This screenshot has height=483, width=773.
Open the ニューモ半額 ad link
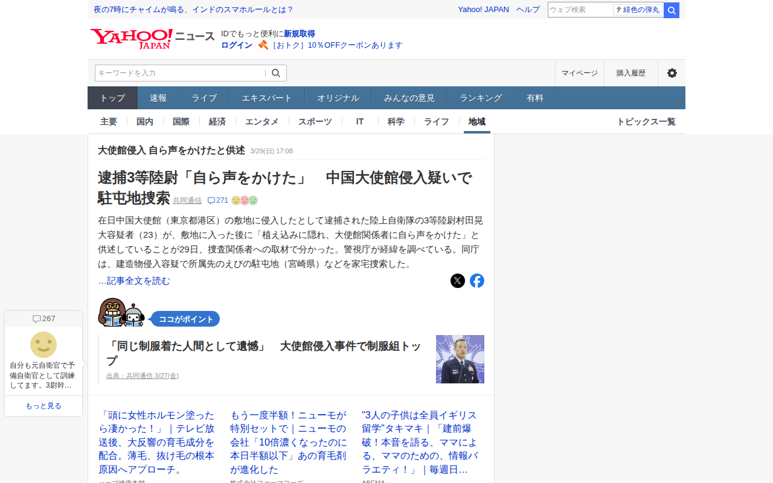click(289, 443)
